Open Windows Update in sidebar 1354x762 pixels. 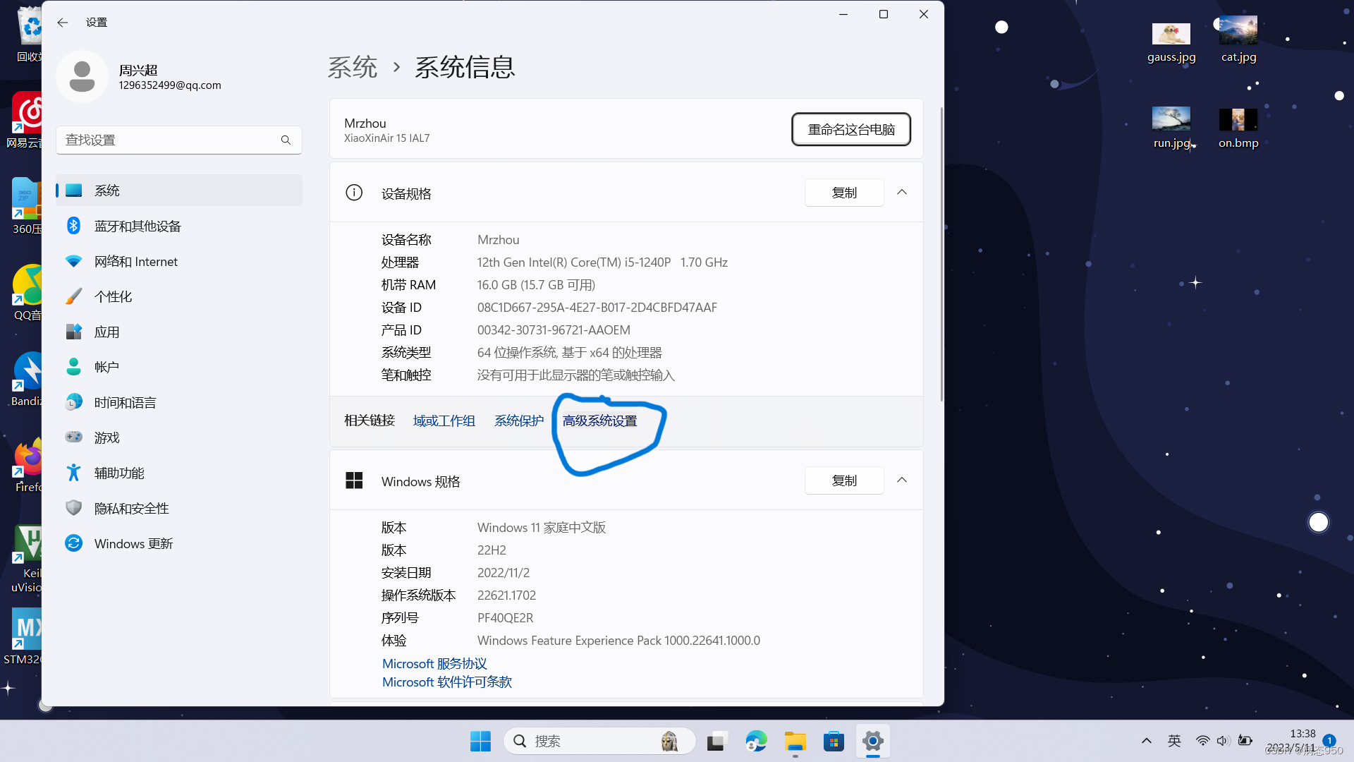point(133,544)
